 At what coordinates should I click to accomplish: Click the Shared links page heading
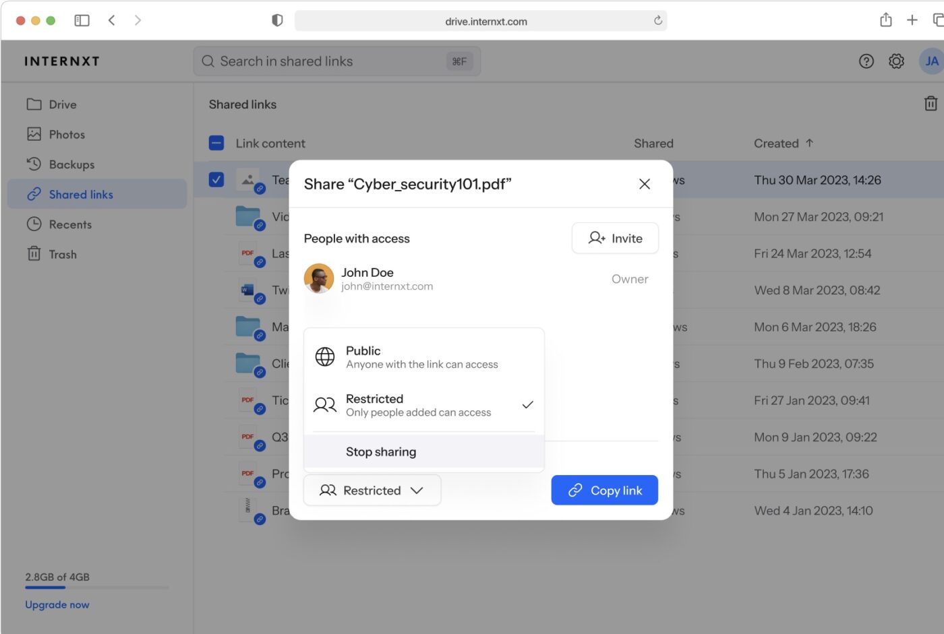243,104
